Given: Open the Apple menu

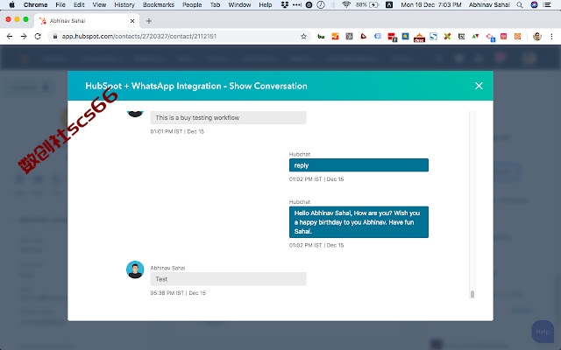Looking at the screenshot, I should click(x=11, y=4).
